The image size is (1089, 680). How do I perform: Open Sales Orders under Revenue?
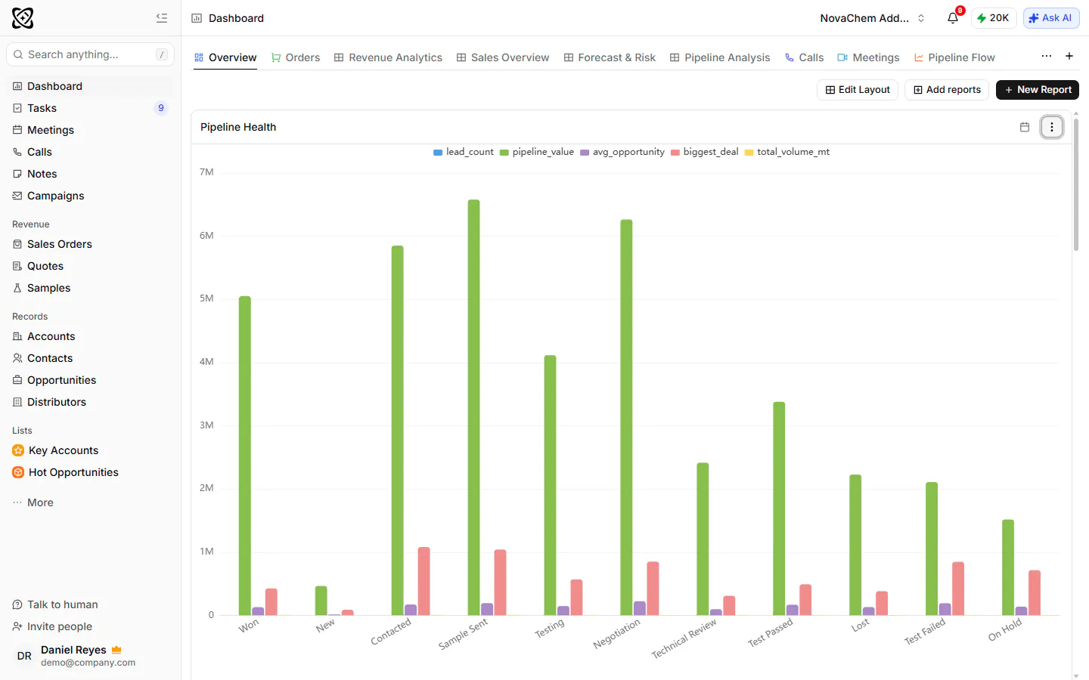point(90,244)
